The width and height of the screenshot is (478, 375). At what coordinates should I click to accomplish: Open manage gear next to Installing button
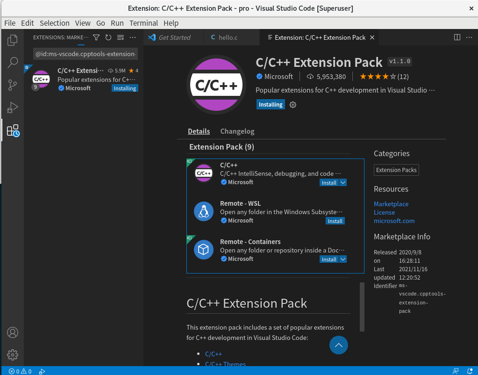(x=293, y=105)
